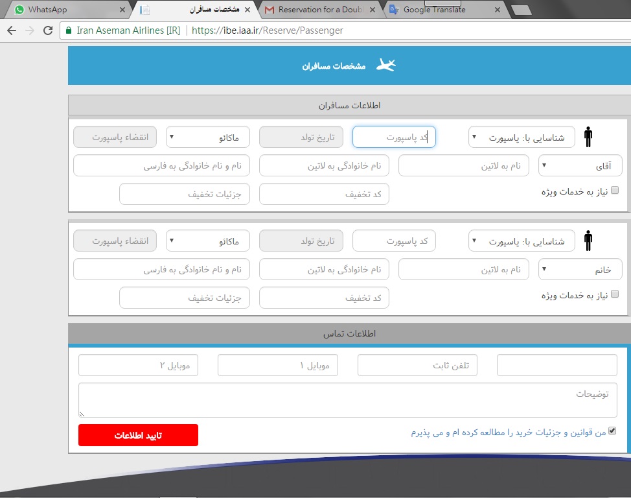Click second passenger's Persian full name field
The image size is (631, 498).
point(161,269)
